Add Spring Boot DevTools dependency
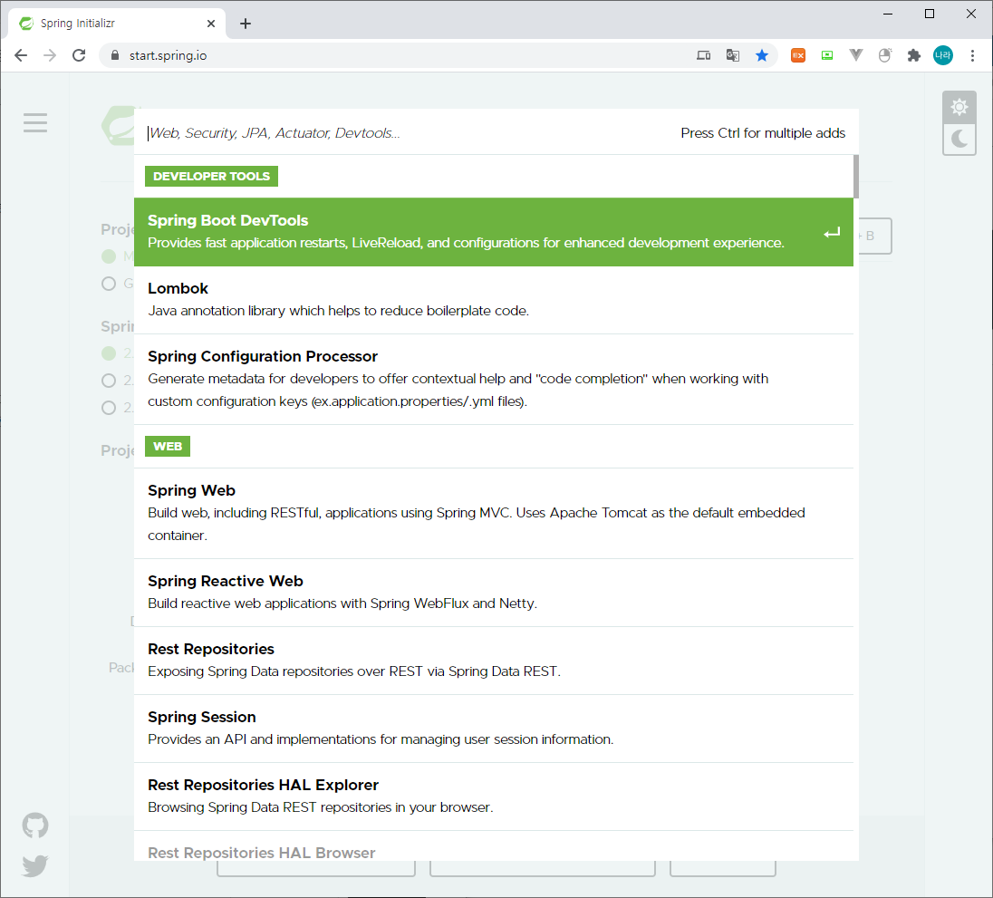The width and height of the screenshot is (993, 898). coord(494,232)
